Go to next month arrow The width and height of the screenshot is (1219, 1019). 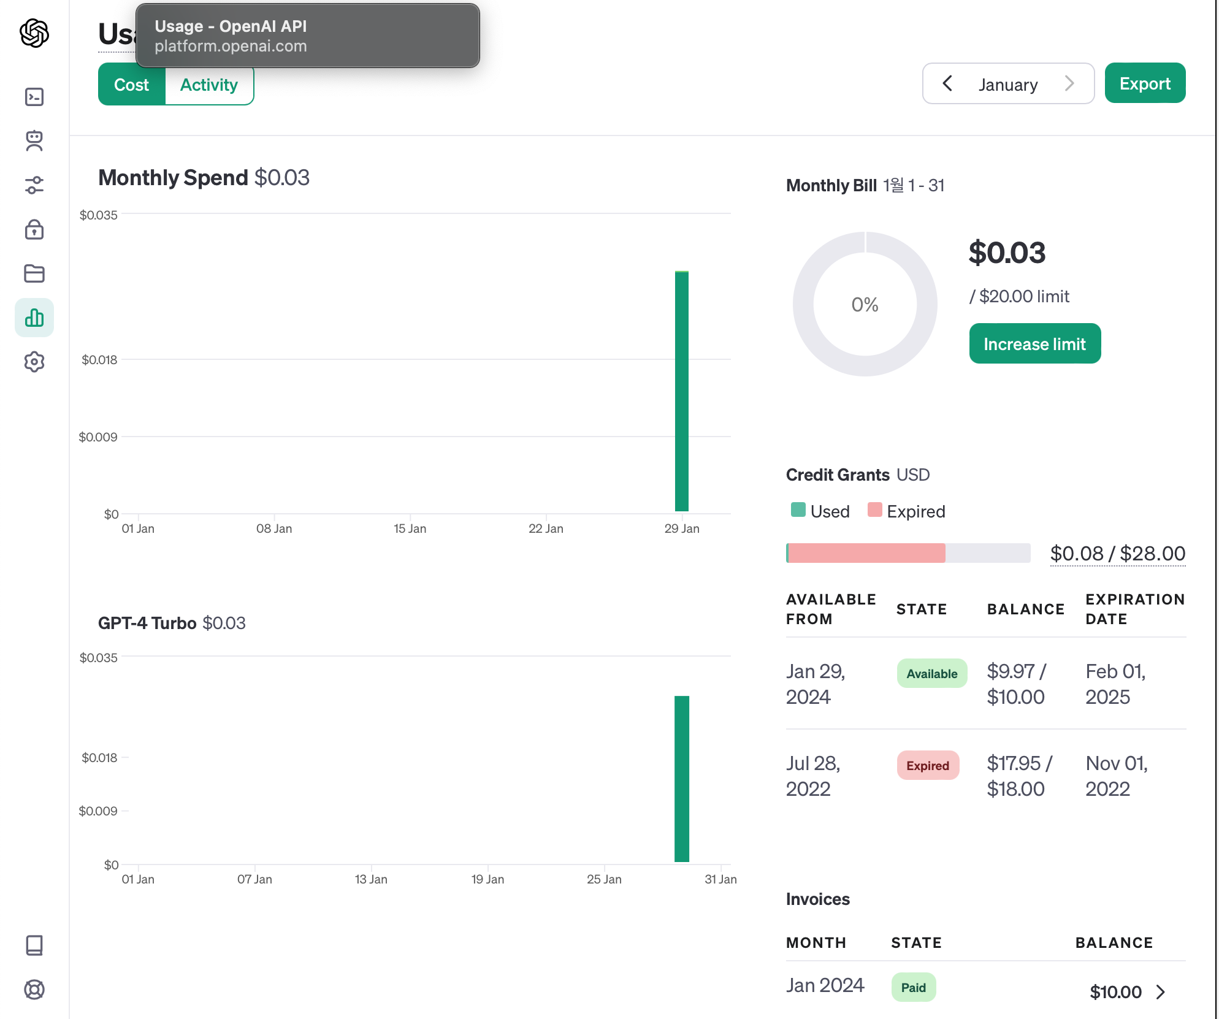[x=1069, y=83]
